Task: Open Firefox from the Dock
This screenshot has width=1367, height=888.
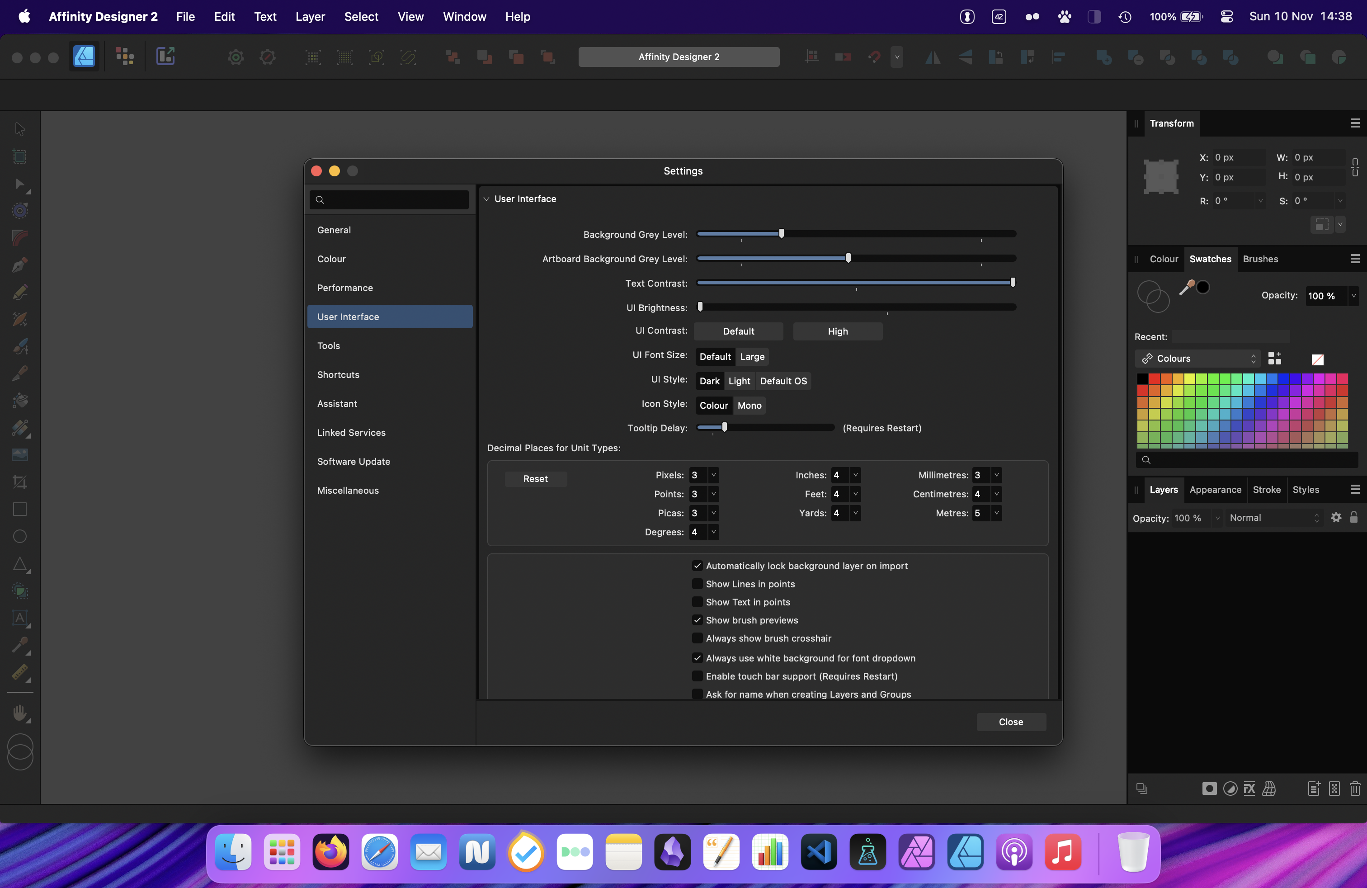Action: tap(331, 852)
